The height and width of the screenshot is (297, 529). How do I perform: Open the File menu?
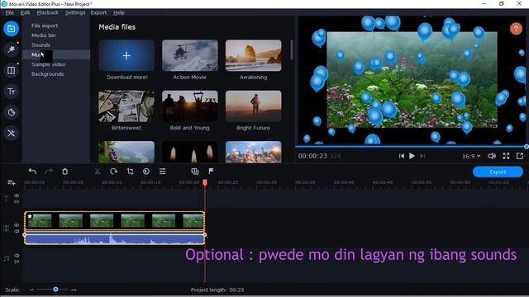[9, 12]
